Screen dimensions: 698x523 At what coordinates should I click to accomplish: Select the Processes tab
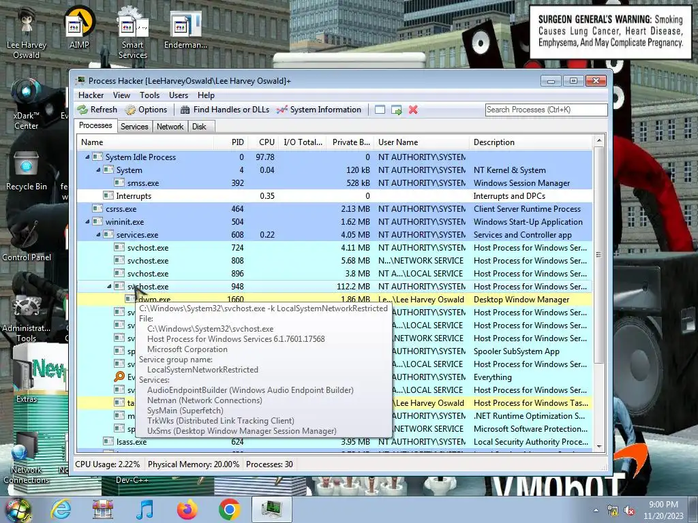95,125
